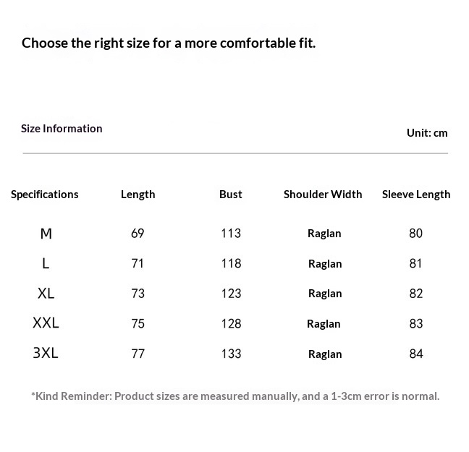Select the Shoulder Width column header
This screenshot has height=452, width=469.
coord(323,194)
